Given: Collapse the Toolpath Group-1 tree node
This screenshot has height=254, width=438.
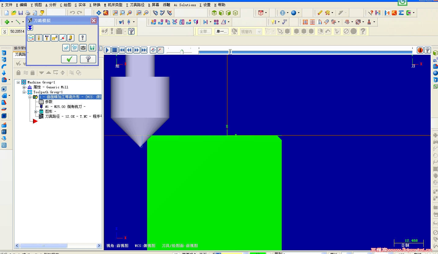Looking at the screenshot, I should click(24, 92).
